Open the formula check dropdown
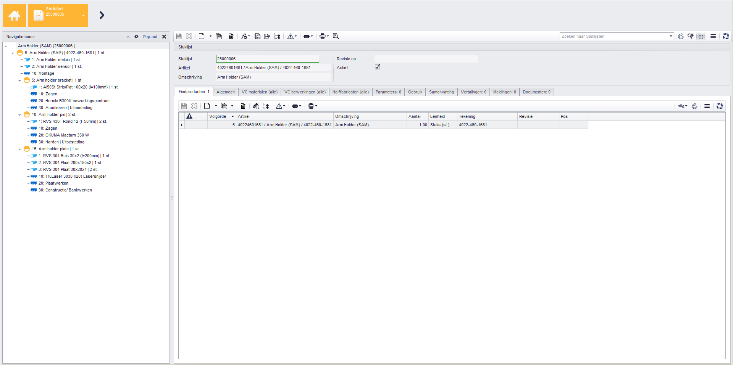This screenshot has height=365, width=733. click(x=245, y=36)
